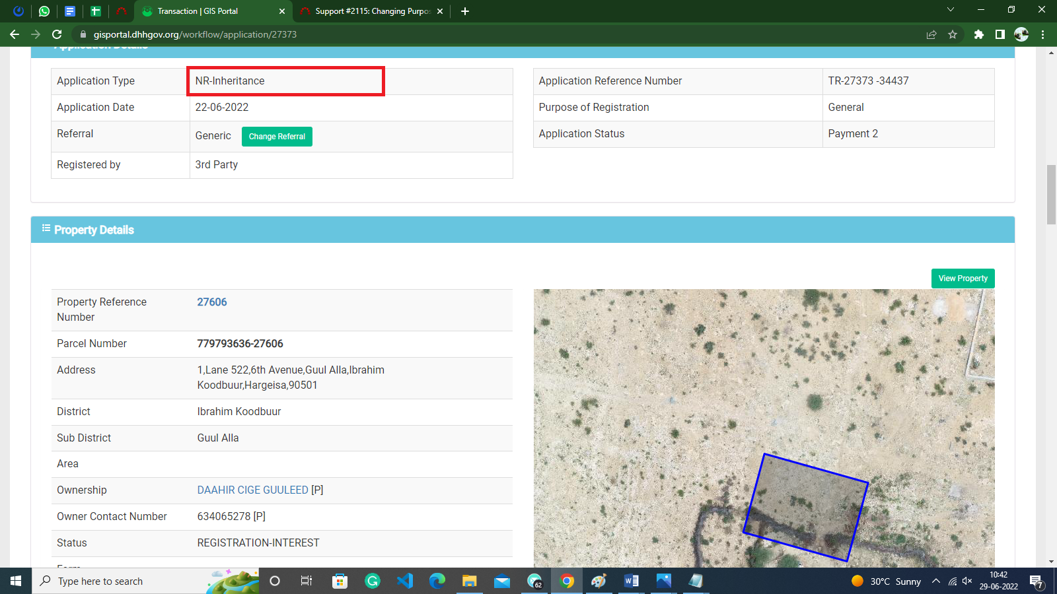This screenshot has height=594, width=1057.
Task: Click the Property Details section header
Action: (523, 230)
